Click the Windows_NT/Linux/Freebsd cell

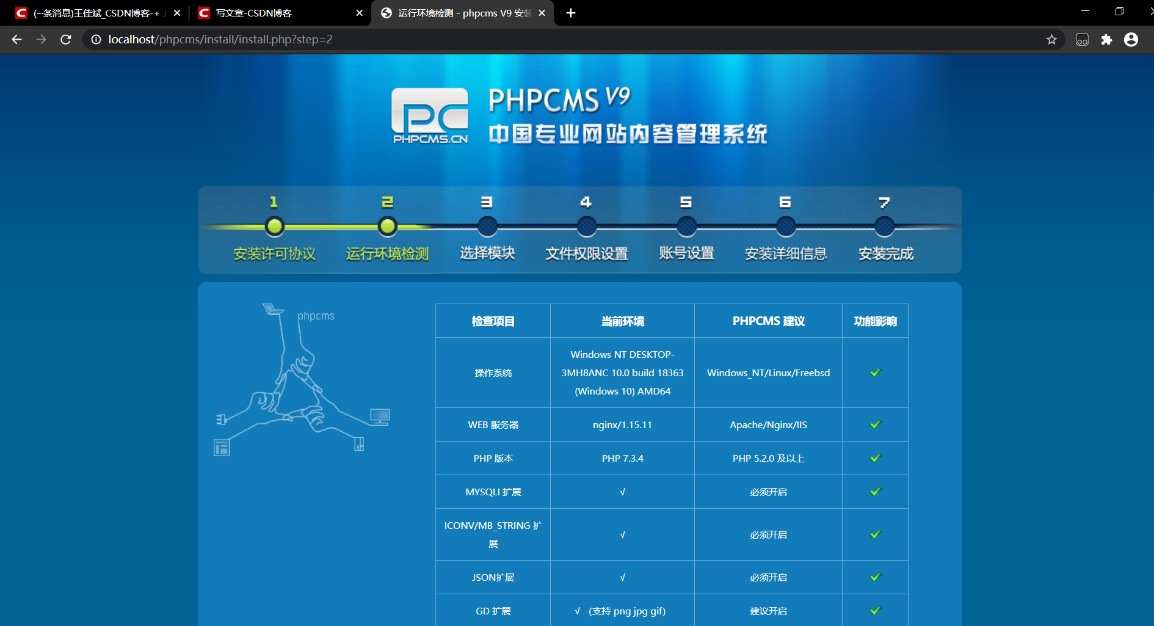[769, 373]
